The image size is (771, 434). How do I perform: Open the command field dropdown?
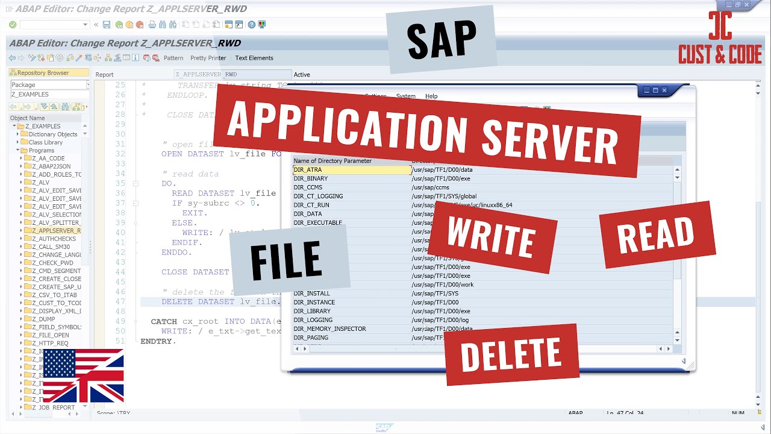click(x=85, y=25)
